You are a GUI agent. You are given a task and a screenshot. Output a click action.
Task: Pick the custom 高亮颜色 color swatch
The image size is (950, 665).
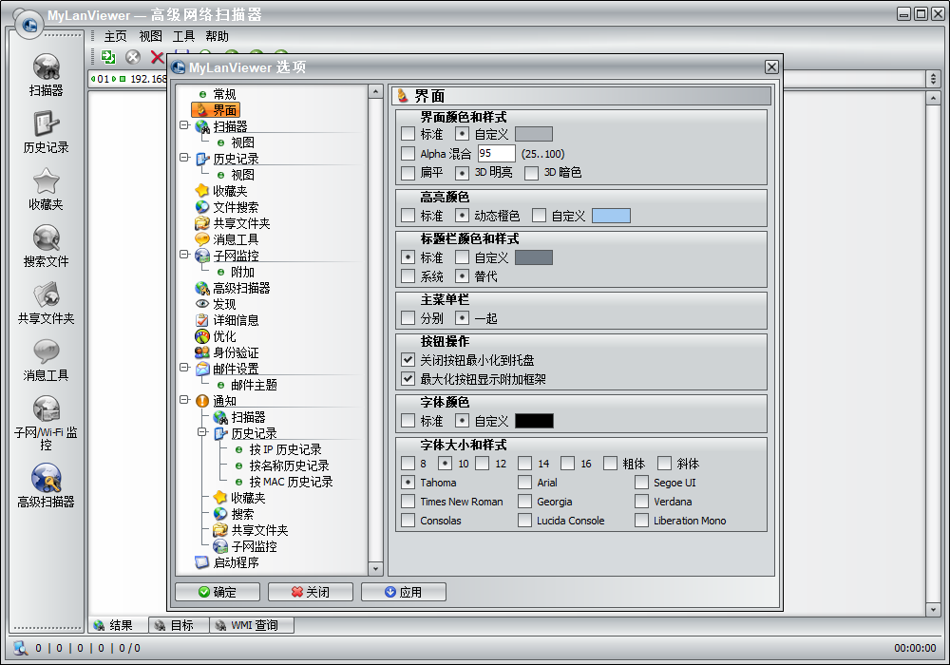point(611,216)
